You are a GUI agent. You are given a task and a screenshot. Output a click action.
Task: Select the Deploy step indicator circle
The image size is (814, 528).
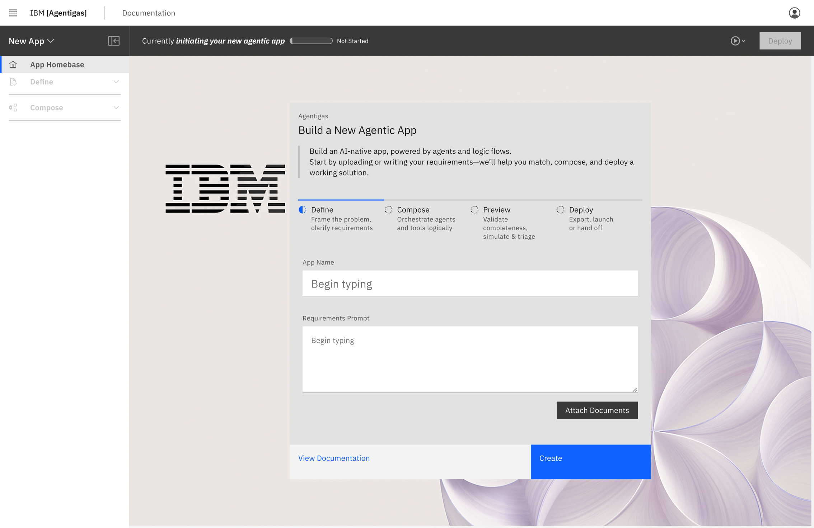[x=560, y=210]
